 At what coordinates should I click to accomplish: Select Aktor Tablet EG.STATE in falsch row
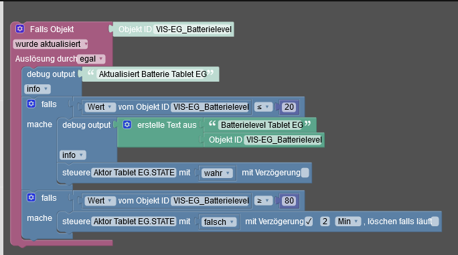[x=134, y=222]
